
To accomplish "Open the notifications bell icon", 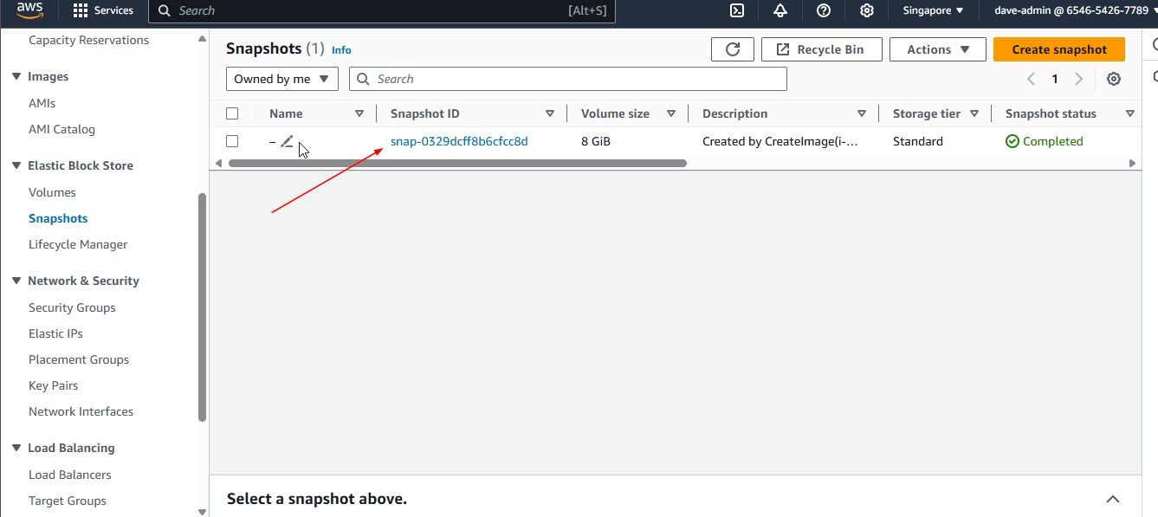I will click(780, 10).
